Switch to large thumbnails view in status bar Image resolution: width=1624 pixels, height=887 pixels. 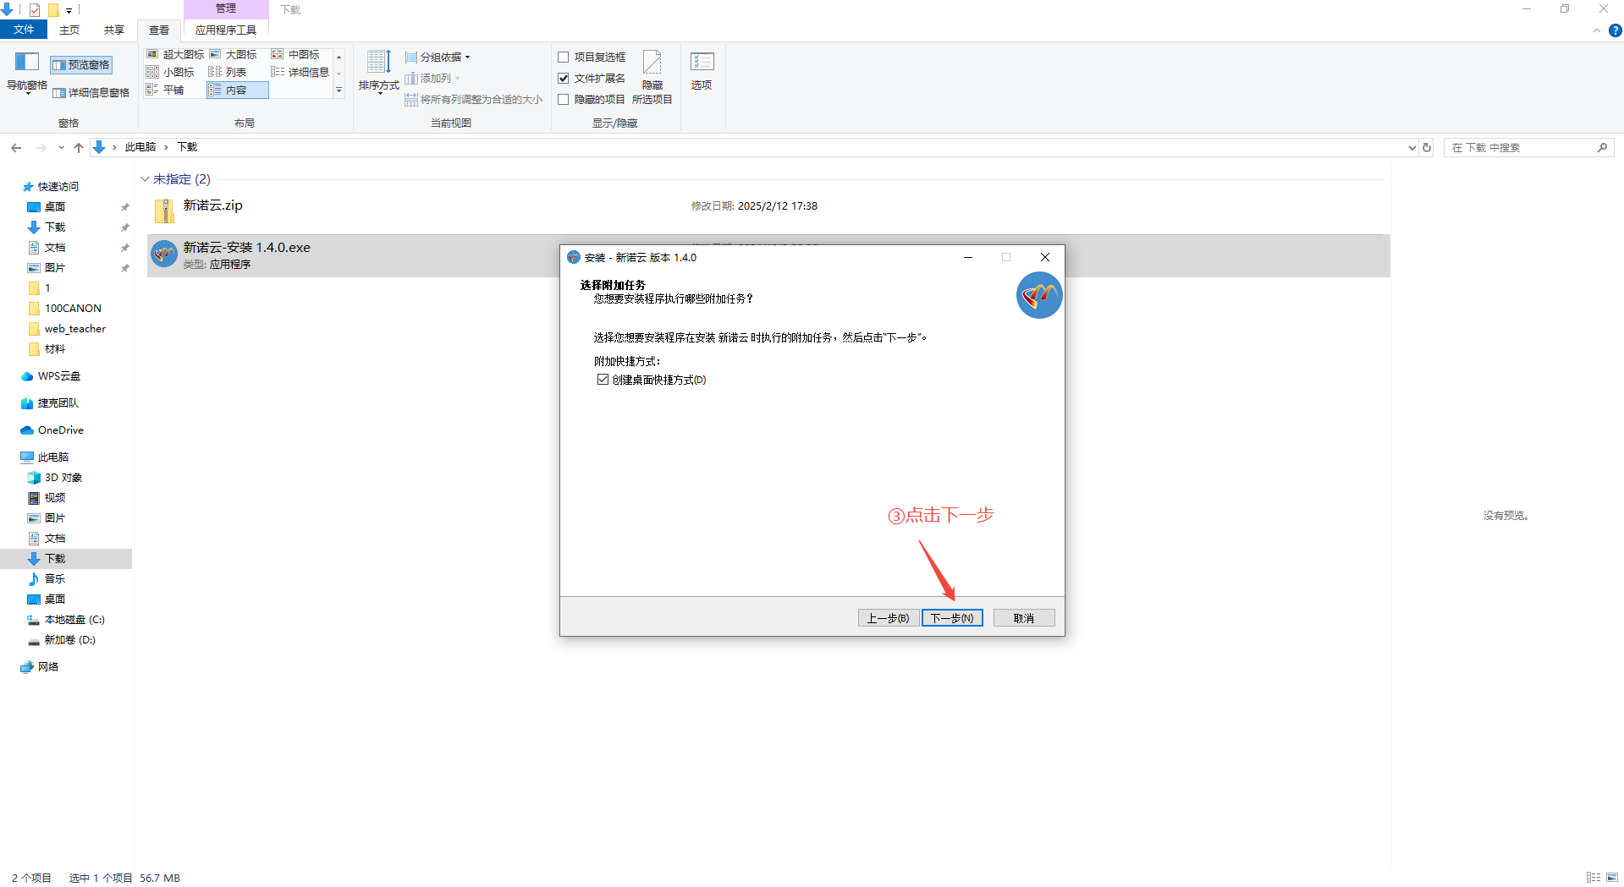1612,878
